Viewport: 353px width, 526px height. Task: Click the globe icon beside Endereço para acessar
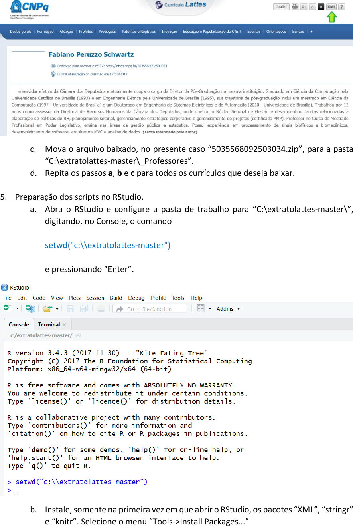click(x=53, y=66)
